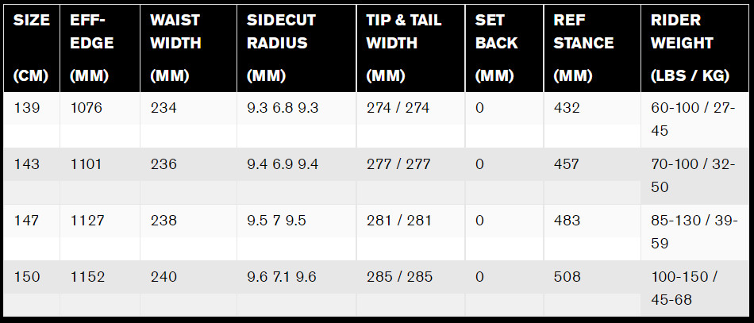Select the 457 ref stance cell
This screenshot has height=323, width=754.
pyautogui.click(x=592, y=176)
